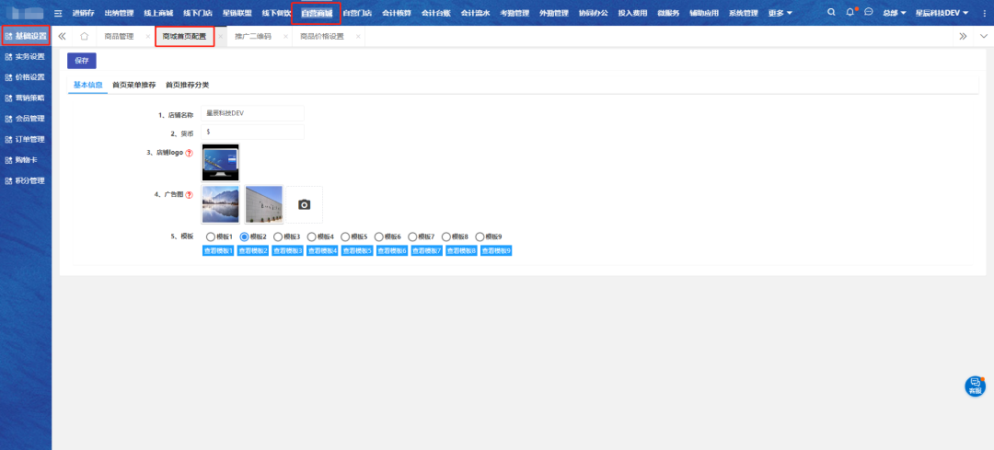Switch to the 首页菜单推荐 tab
This screenshot has height=450, width=994.
(x=133, y=85)
